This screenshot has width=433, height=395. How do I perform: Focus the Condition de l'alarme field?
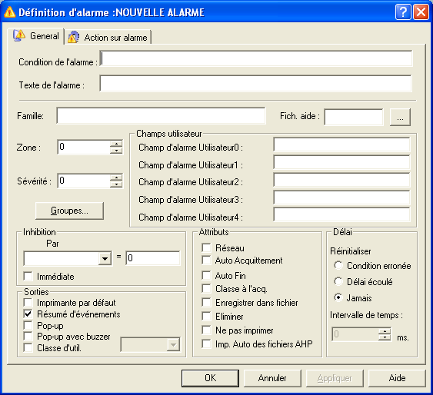[256, 58]
